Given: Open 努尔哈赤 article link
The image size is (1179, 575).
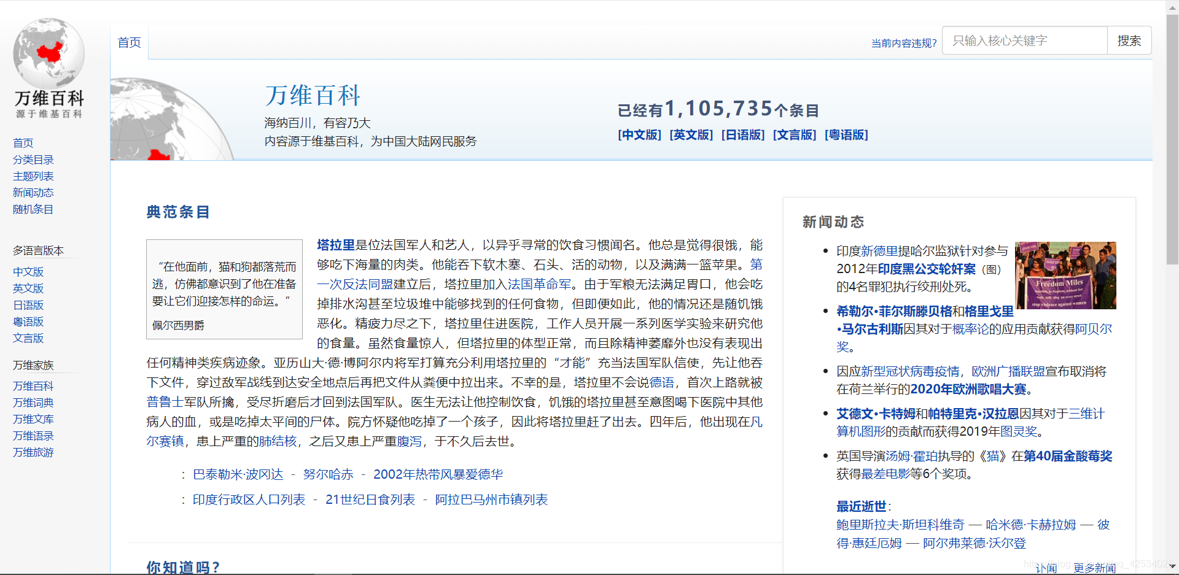Looking at the screenshot, I should tap(329, 474).
